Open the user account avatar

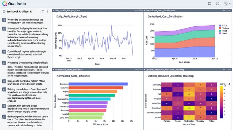tap(226, 4)
